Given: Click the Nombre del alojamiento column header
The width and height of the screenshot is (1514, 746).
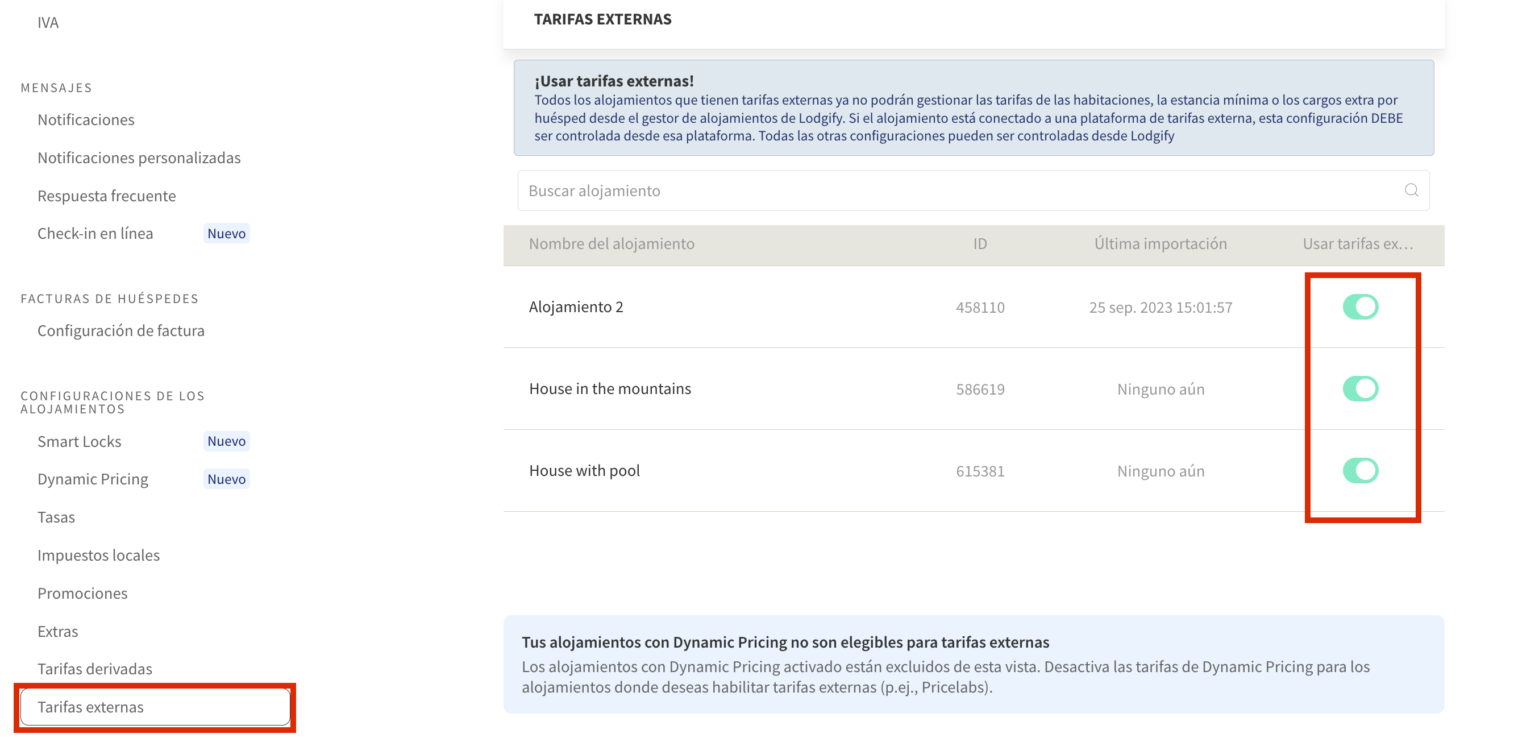Looking at the screenshot, I should 612,243.
